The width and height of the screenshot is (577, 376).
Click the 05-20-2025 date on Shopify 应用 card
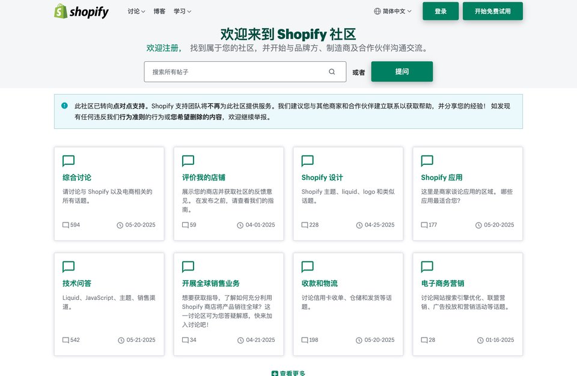(499, 225)
